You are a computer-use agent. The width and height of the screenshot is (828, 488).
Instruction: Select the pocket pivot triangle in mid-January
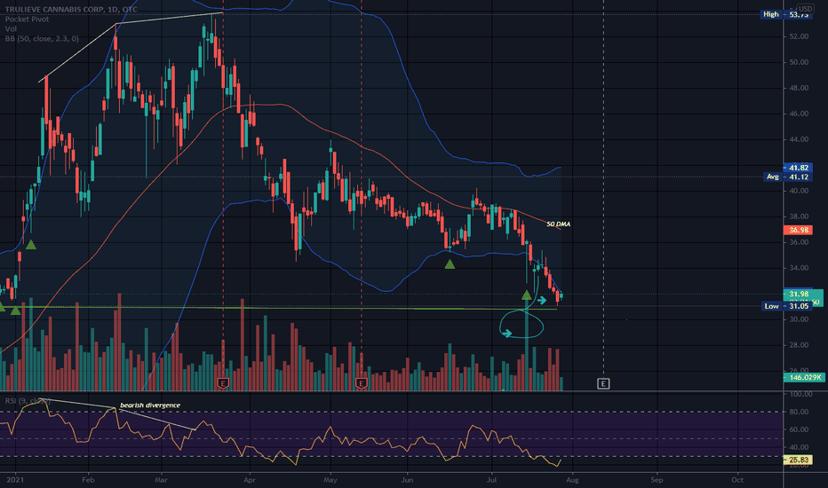pyautogui.click(x=31, y=245)
